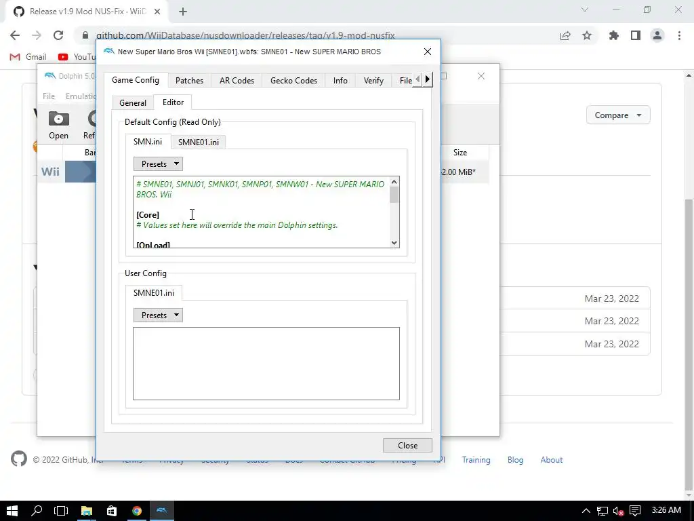This screenshot has height=521, width=694.
Task: Open the Compare dropdown on GitHub
Action: 618,115
